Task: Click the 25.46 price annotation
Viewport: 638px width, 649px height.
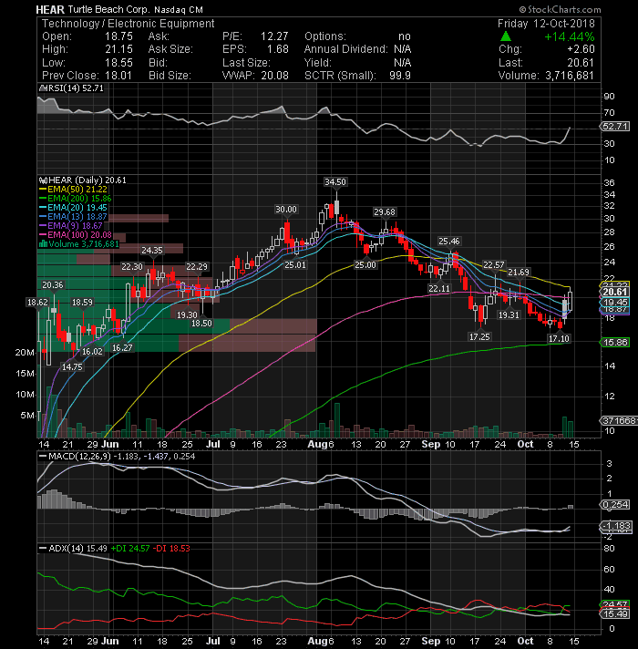Action: coord(449,241)
